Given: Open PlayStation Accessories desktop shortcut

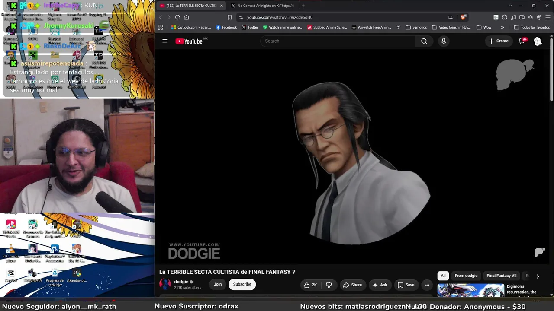Looking at the screenshot, I should (55, 253).
